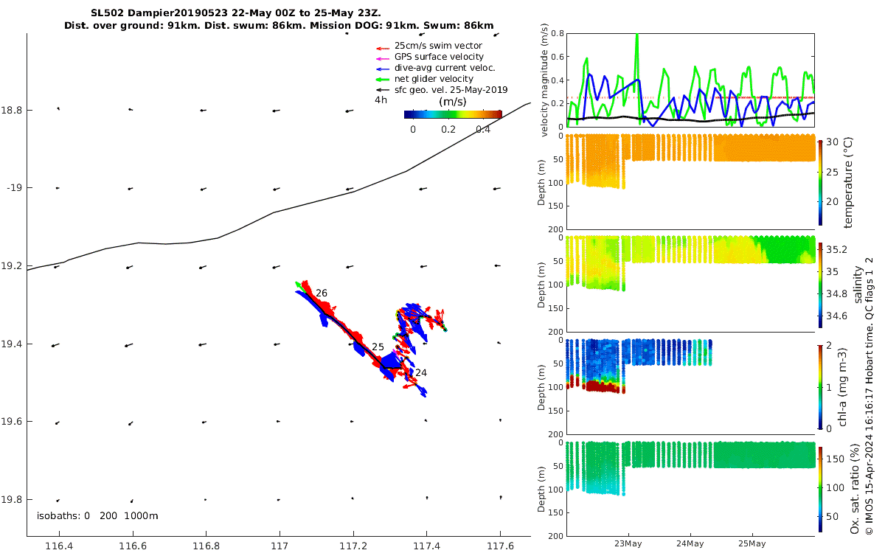Click the map longitude label '117'
Viewport: 885px width, 553px height.
280,546
